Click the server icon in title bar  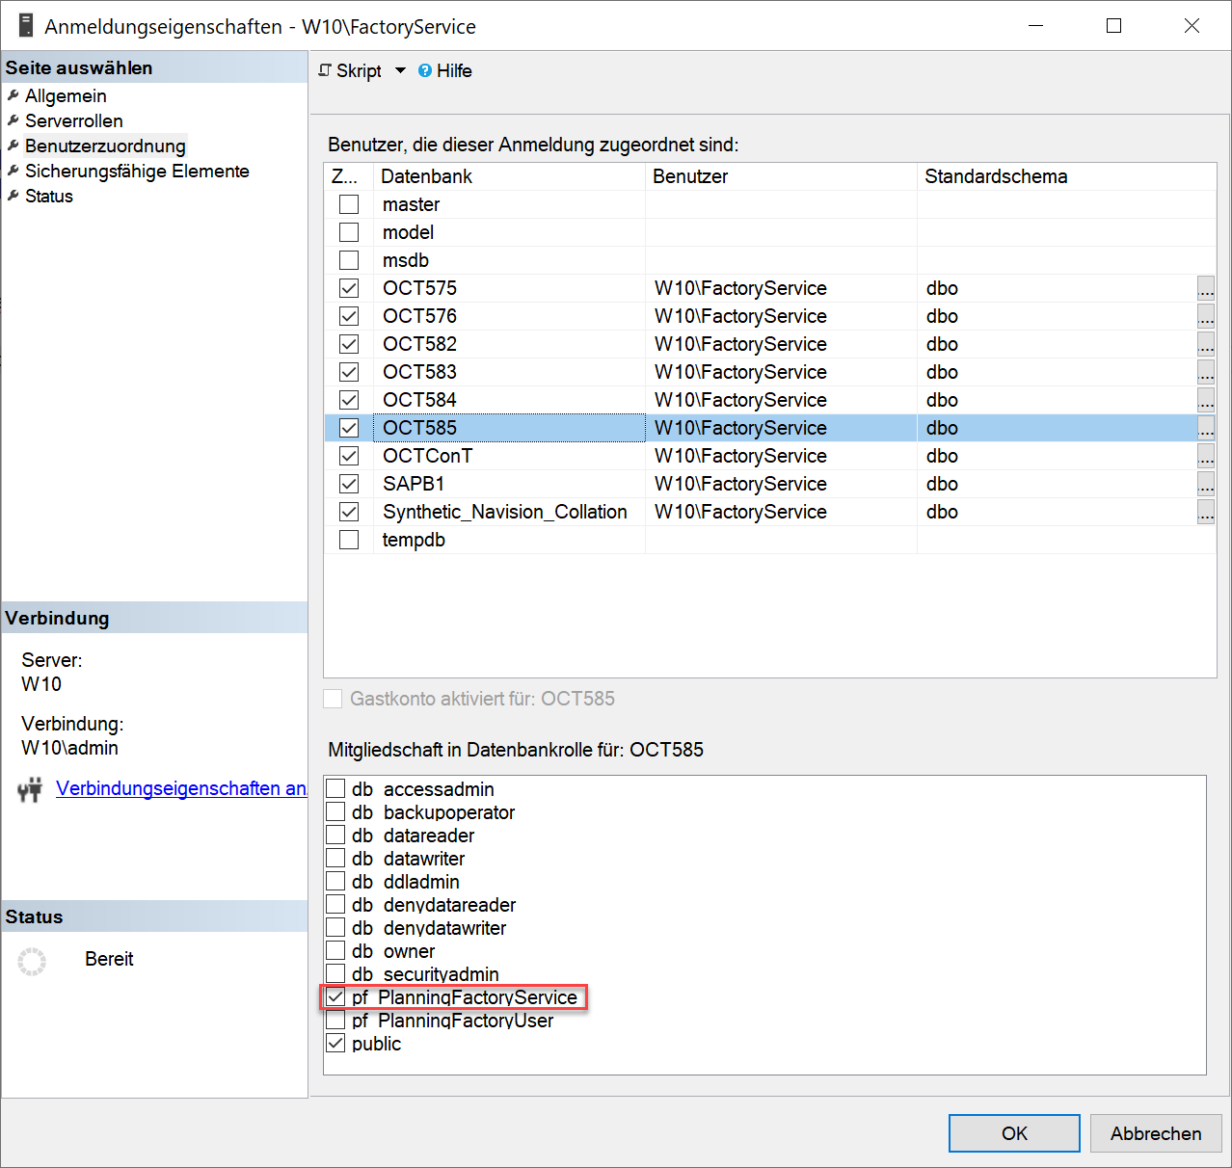pos(26,26)
